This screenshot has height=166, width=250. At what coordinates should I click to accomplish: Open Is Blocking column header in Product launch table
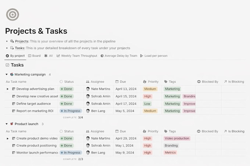(234, 131)
